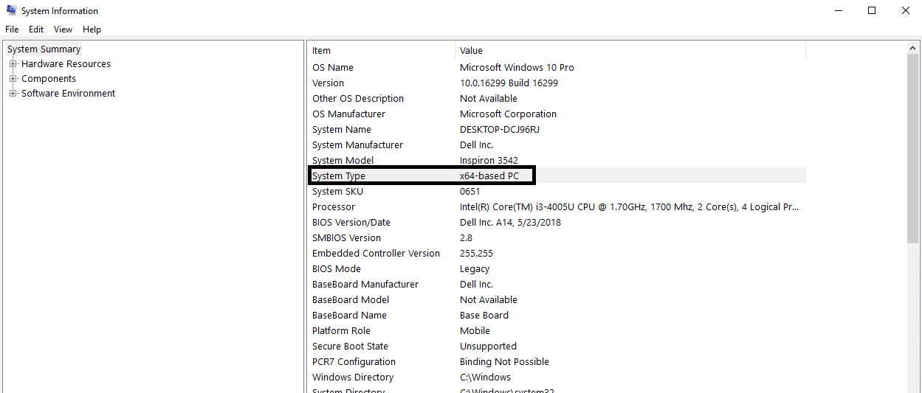Screen dimensions: 922x393
Task: Expand the Components tree node
Action: [x=13, y=79]
